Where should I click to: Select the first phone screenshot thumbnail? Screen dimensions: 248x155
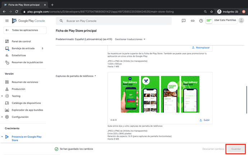point(130,94)
